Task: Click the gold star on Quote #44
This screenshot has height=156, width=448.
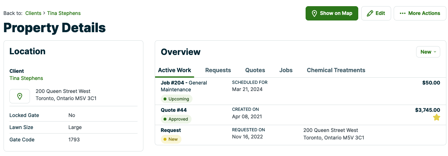Action: pyautogui.click(x=436, y=118)
